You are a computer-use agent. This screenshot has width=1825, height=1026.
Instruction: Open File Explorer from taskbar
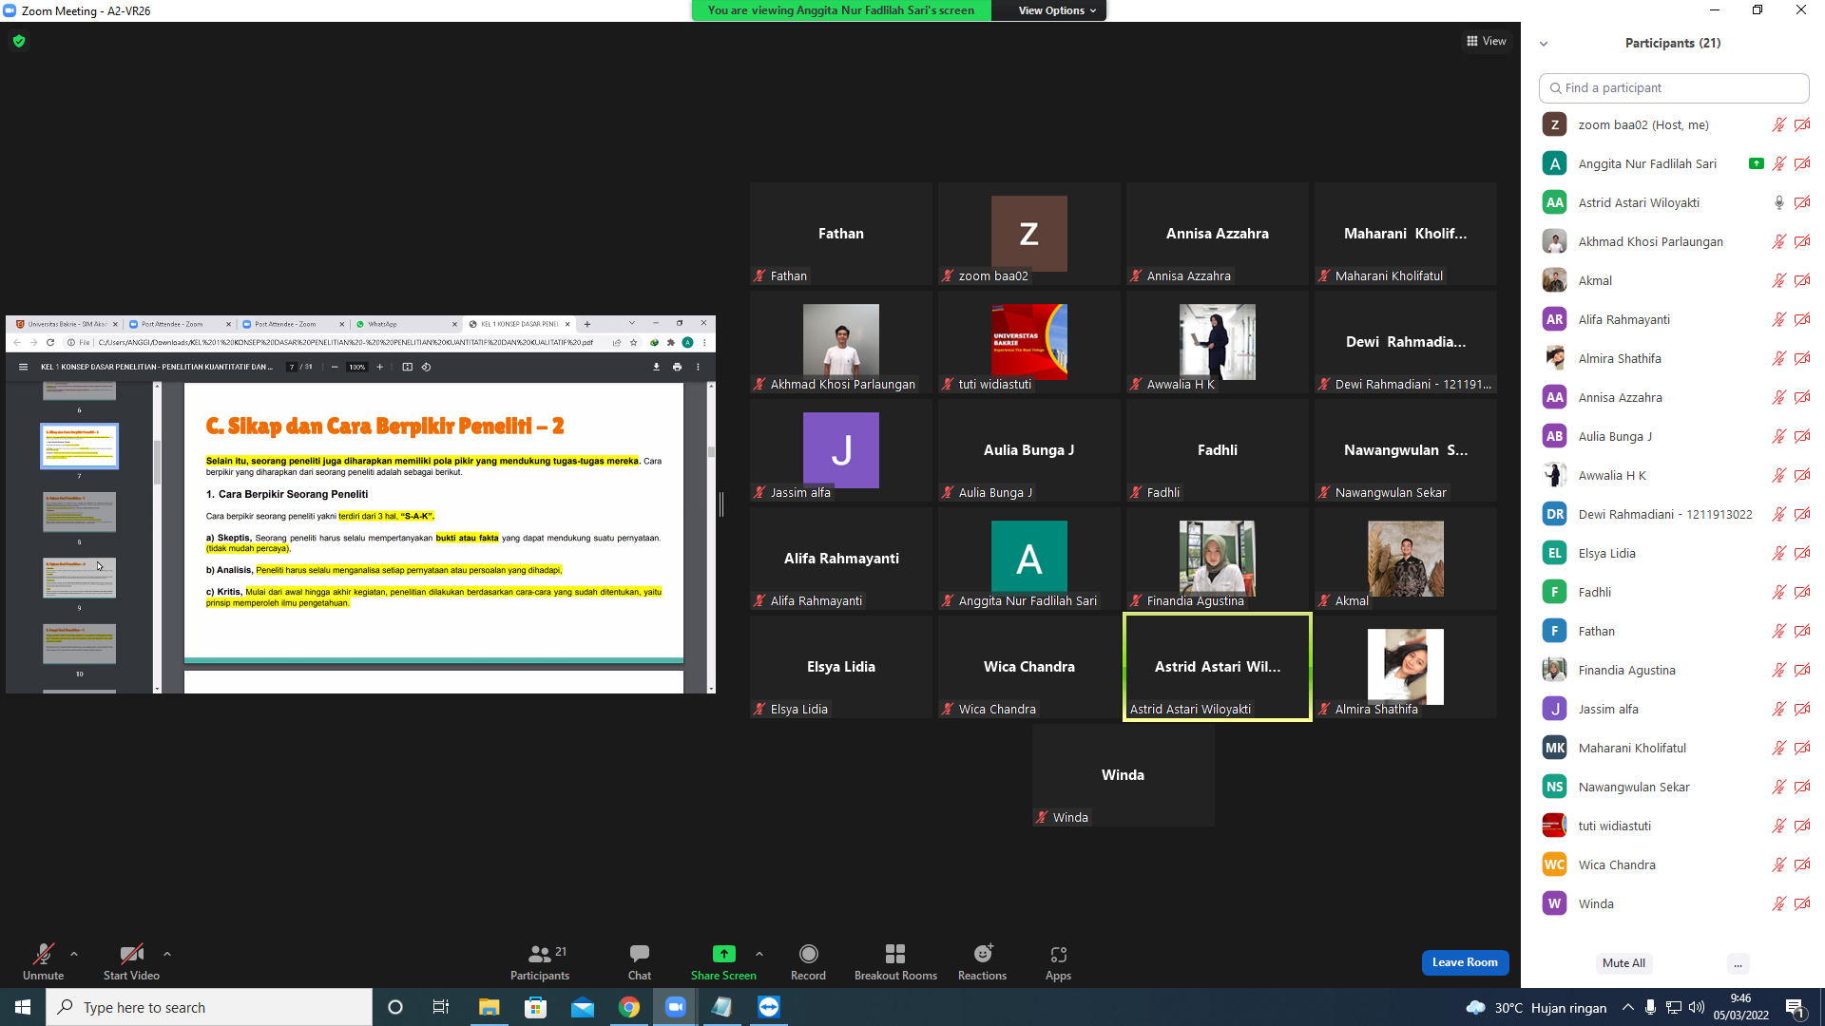click(x=489, y=1007)
